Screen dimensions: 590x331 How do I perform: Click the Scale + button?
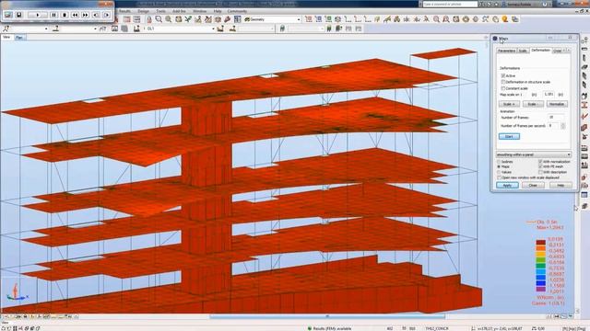(509, 104)
